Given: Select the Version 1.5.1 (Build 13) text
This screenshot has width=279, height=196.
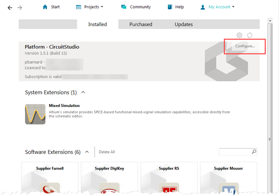Looking at the screenshot, I should (x=46, y=53).
